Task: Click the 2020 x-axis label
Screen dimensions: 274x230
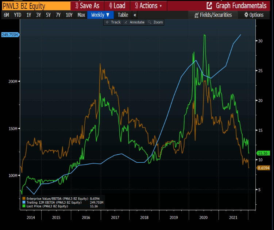Action: 204,218
